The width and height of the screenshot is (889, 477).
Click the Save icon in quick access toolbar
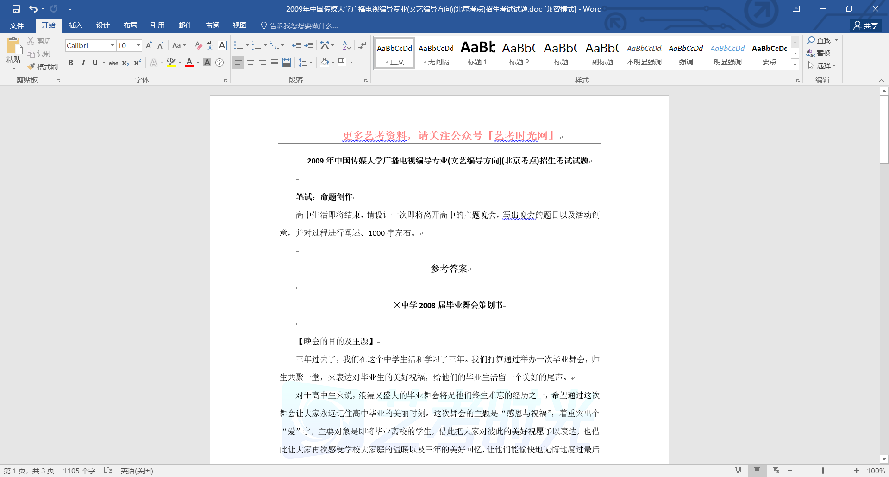(x=16, y=9)
